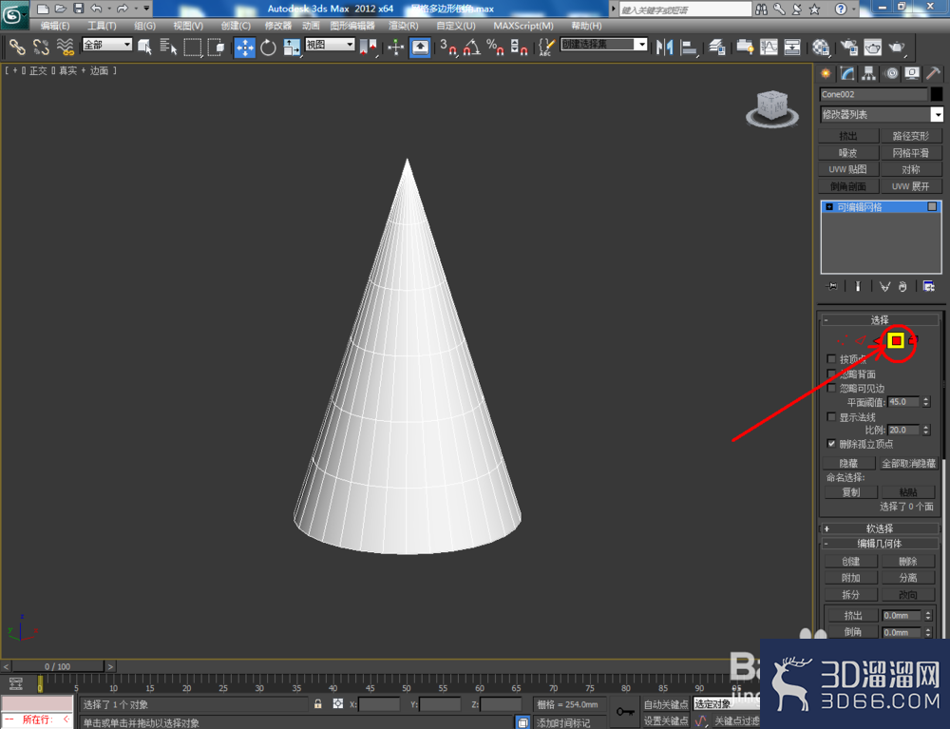Click the Align tool
Screen dimensions: 950x729
(x=688, y=48)
